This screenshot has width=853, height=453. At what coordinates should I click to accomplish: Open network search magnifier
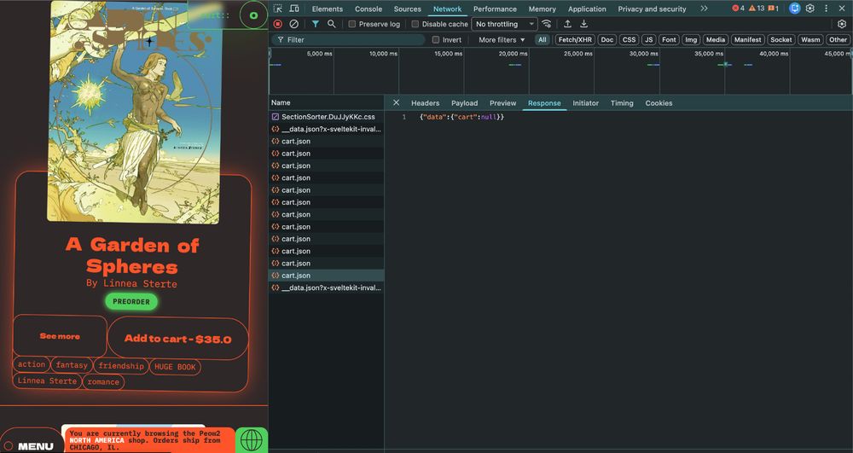pos(332,24)
